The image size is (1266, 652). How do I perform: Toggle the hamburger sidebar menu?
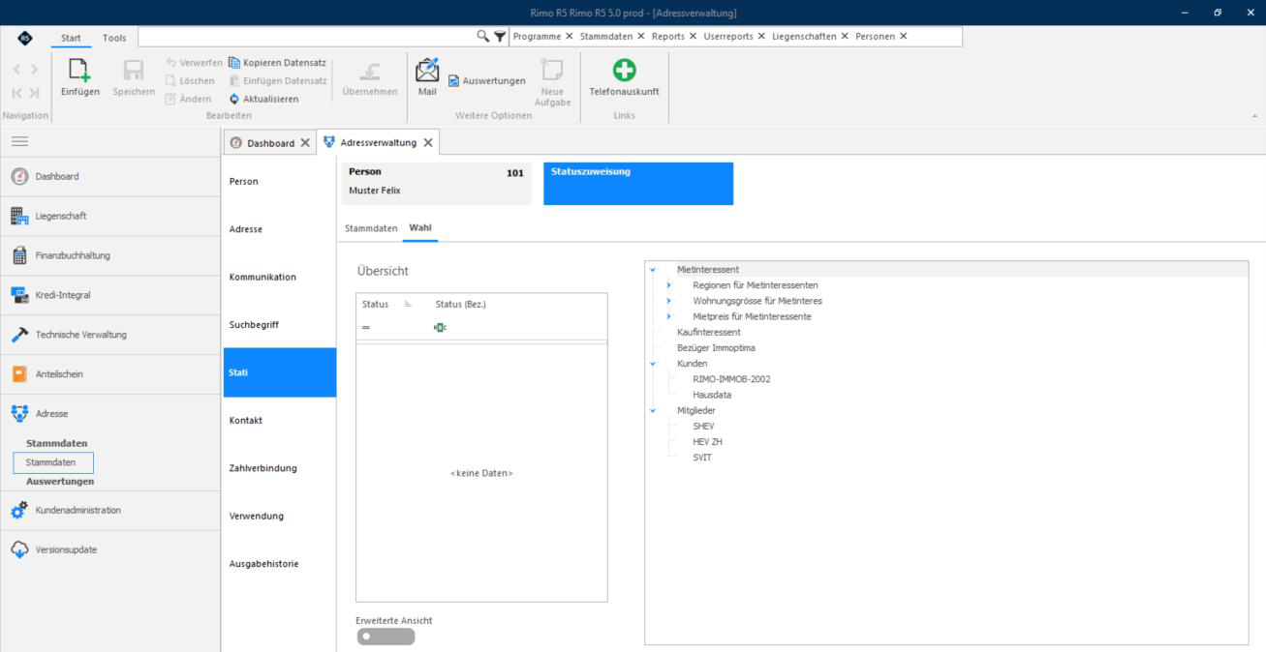click(19, 141)
